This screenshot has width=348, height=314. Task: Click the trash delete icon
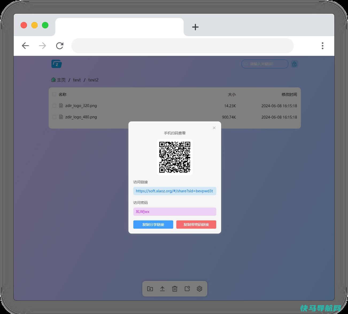point(175,289)
